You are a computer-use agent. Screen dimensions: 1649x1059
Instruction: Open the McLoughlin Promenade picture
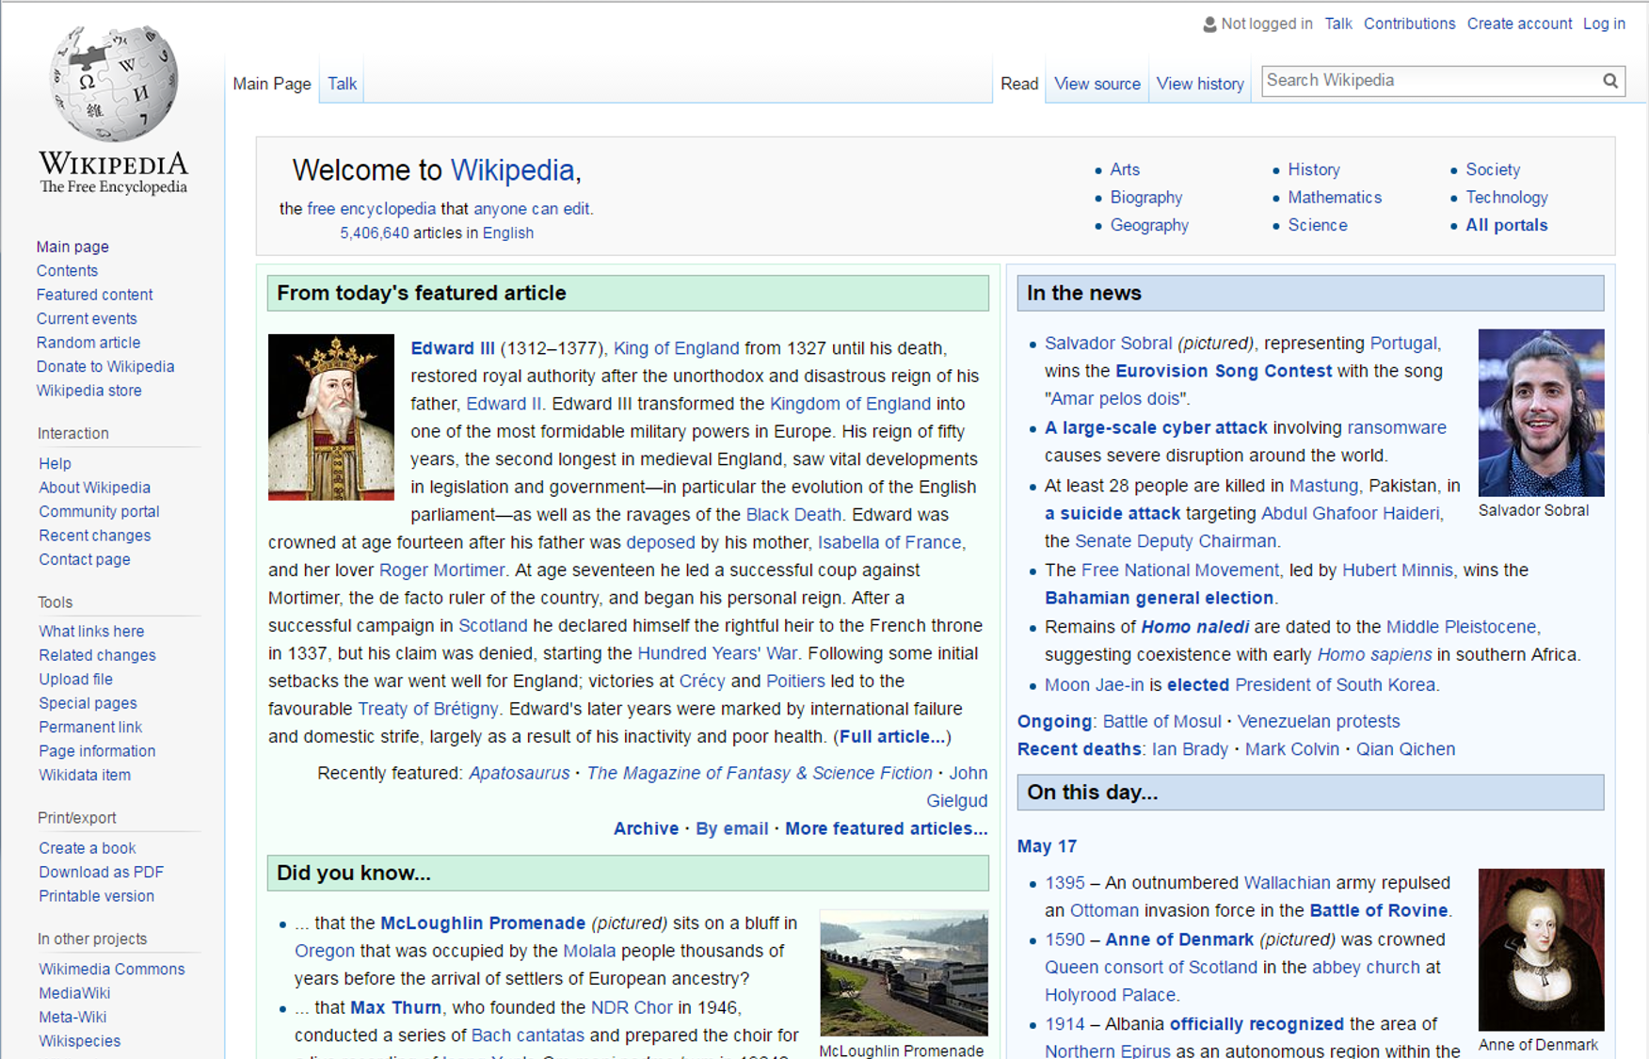click(x=904, y=972)
